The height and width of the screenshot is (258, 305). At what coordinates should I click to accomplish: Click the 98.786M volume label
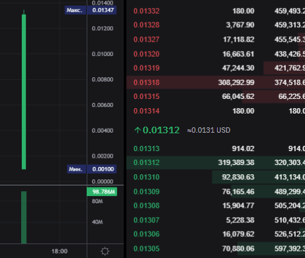click(x=102, y=191)
